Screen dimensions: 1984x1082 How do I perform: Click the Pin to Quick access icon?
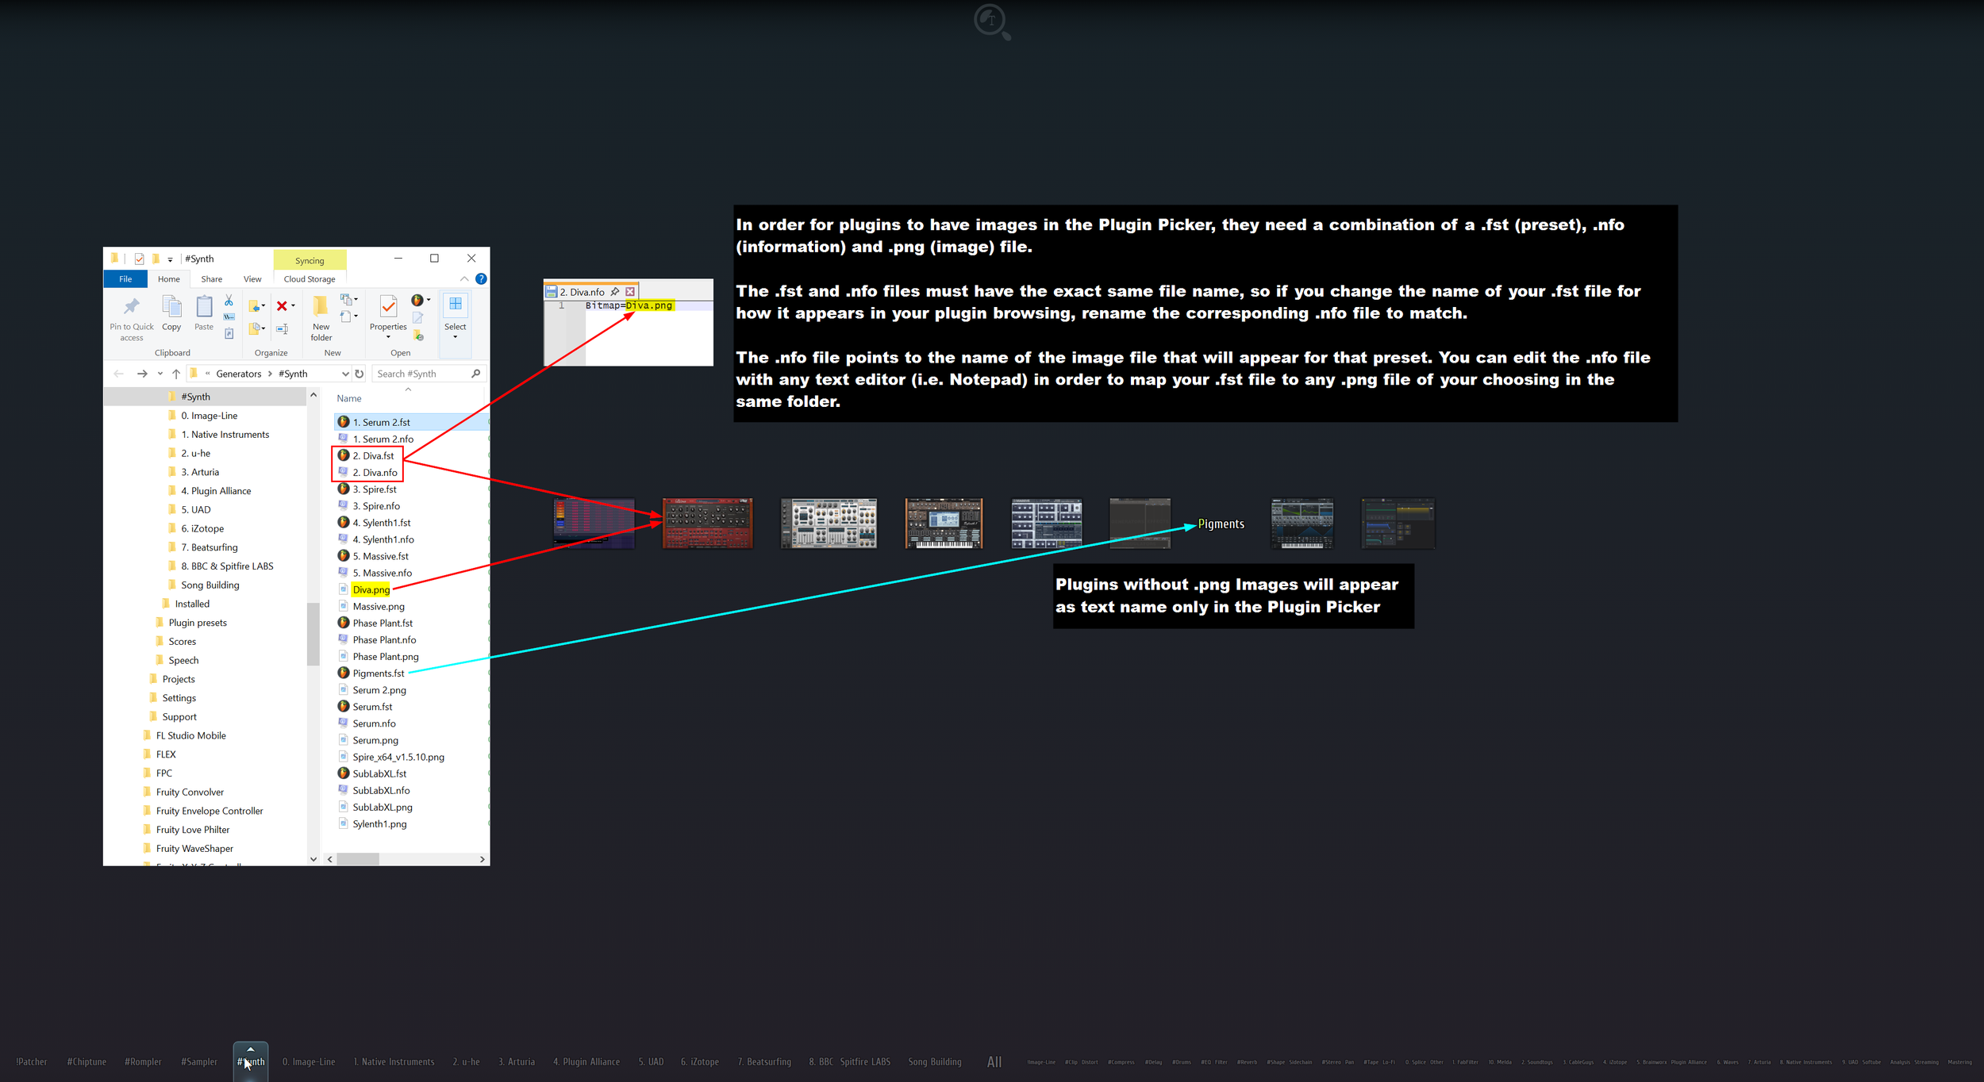coord(132,306)
